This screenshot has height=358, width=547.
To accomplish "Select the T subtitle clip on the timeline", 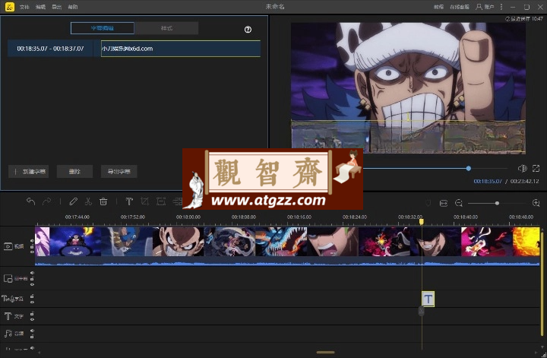I will pos(428,299).
